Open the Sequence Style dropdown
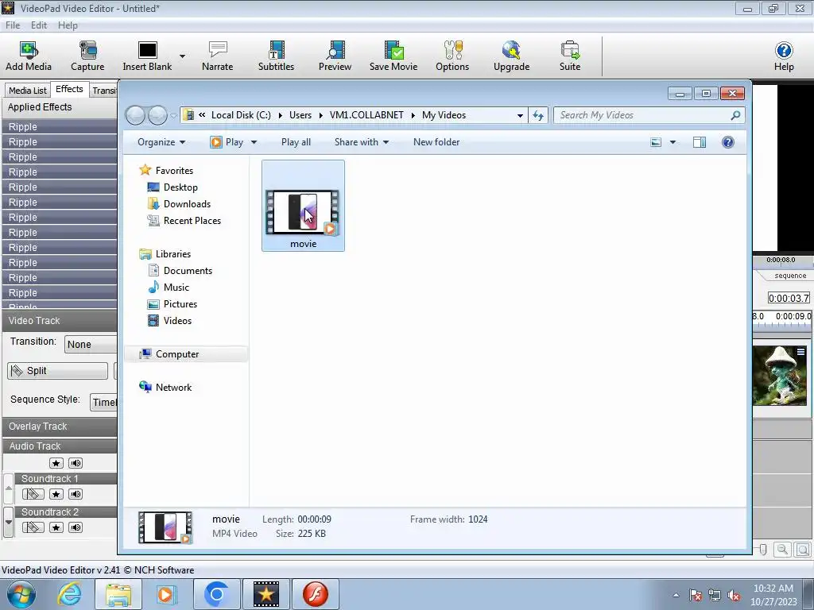 pos(104,402)
